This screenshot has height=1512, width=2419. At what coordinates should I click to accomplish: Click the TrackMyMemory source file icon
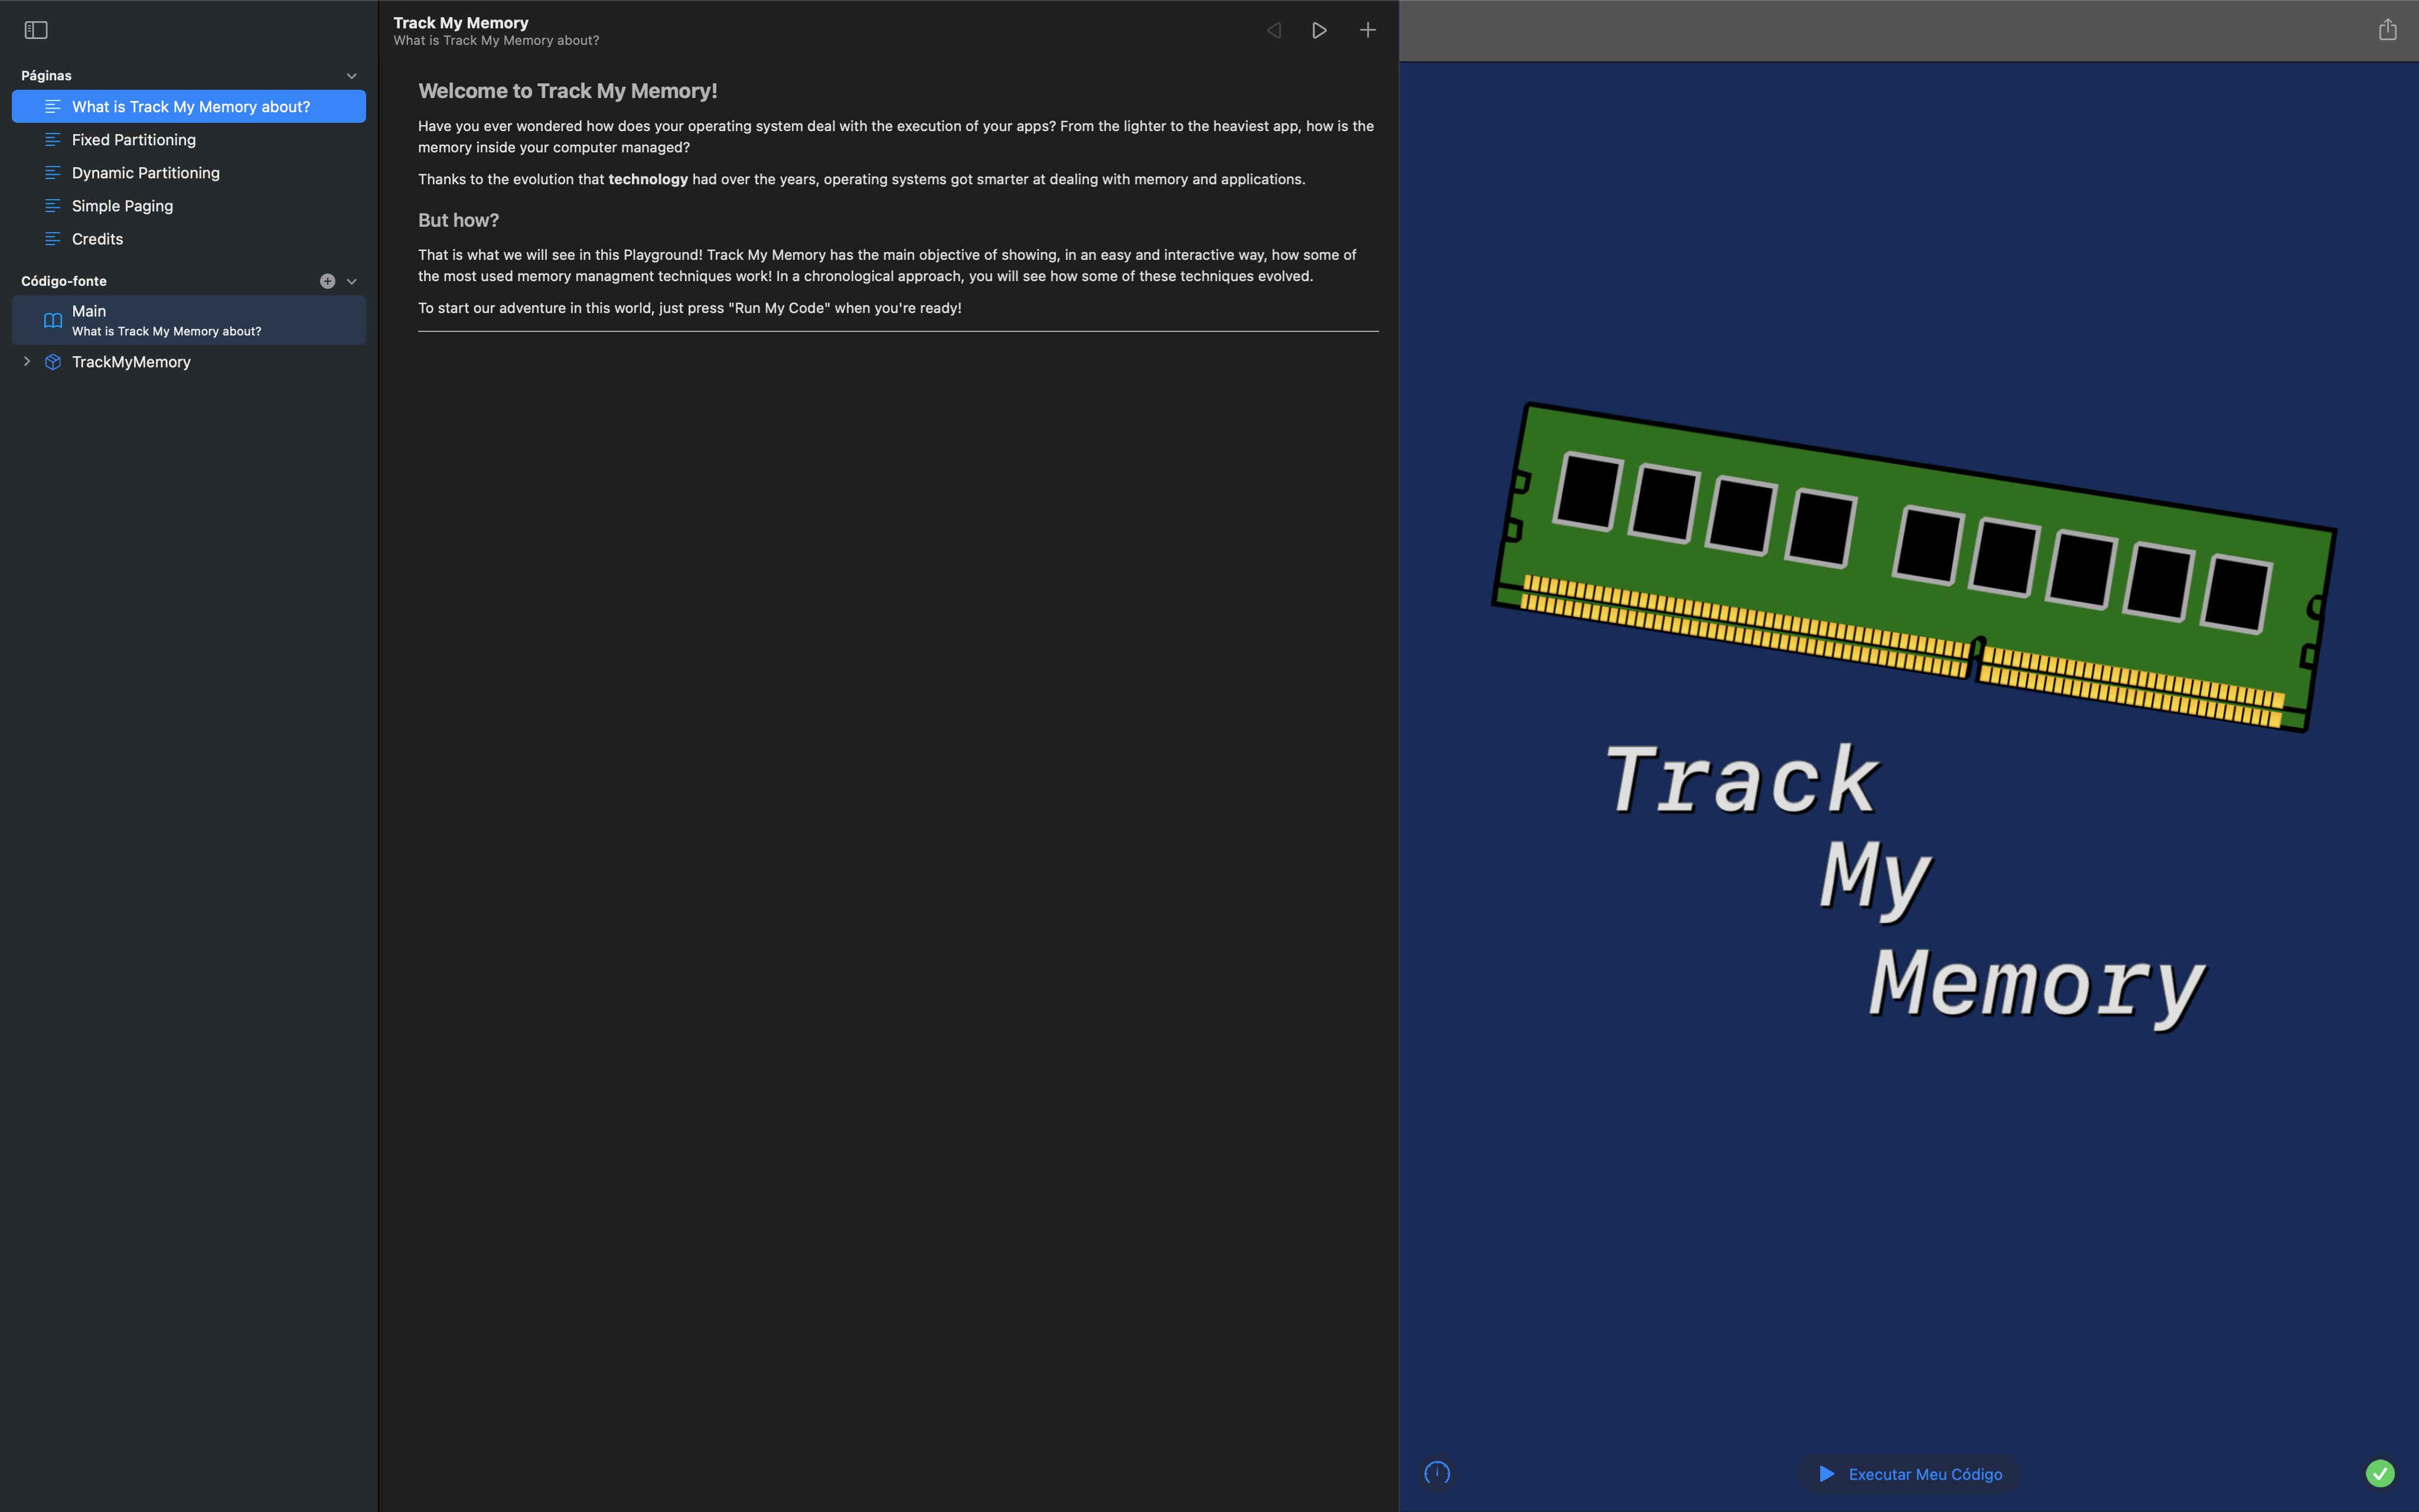coord(51,361)
